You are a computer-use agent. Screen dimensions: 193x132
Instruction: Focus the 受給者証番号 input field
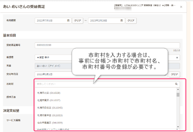[x=107, y=45]
